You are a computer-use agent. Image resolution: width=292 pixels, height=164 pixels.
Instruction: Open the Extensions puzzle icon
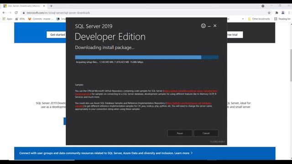[276, 13]
